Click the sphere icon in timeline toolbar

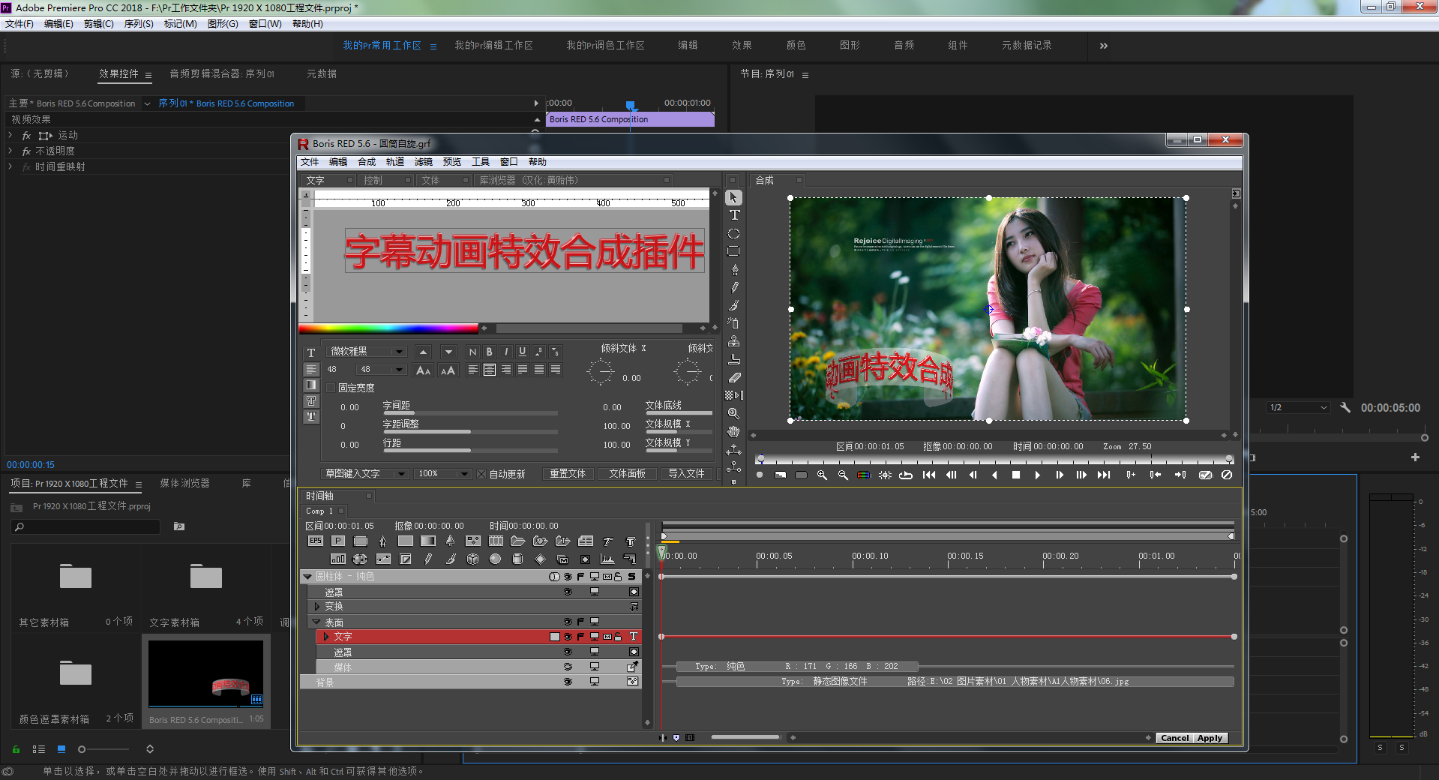pos(495,559)
